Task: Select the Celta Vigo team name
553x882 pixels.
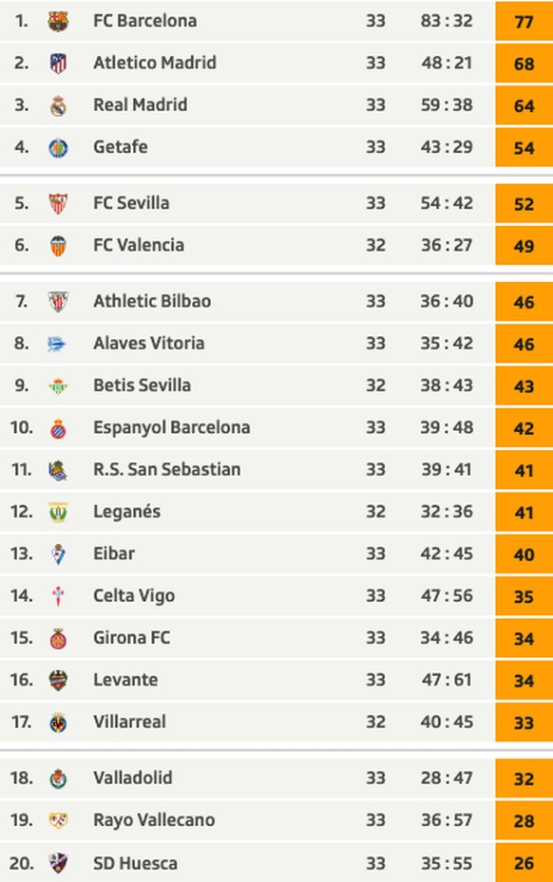Action: click(134, 595)
